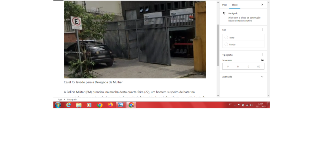
Task: Open the Fundo background color picker
Action: tap(243, 44)
